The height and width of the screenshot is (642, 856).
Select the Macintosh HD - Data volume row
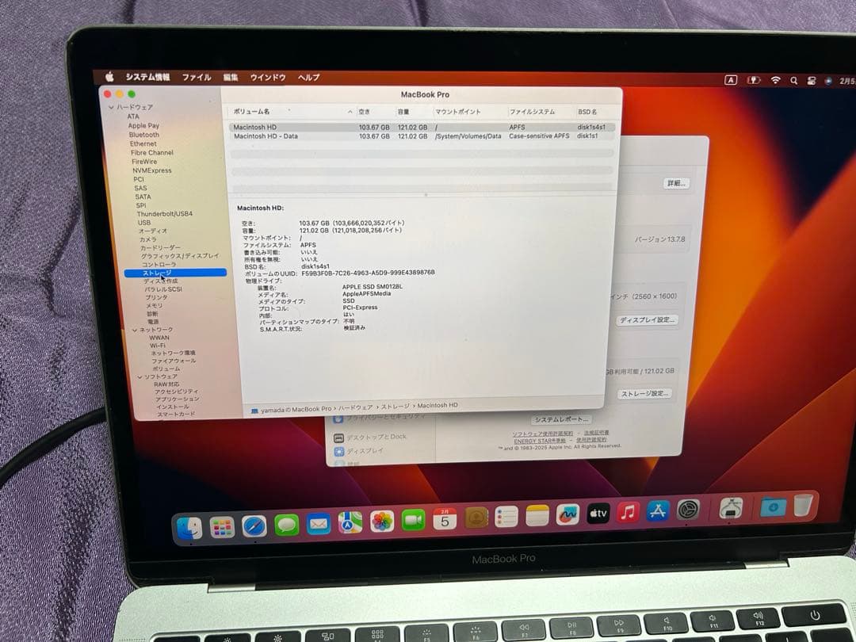click(x=317, y=136)
